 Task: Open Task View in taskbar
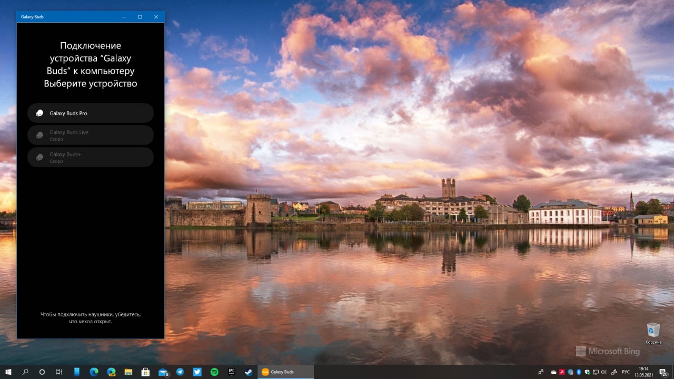[x=59, y=372]
